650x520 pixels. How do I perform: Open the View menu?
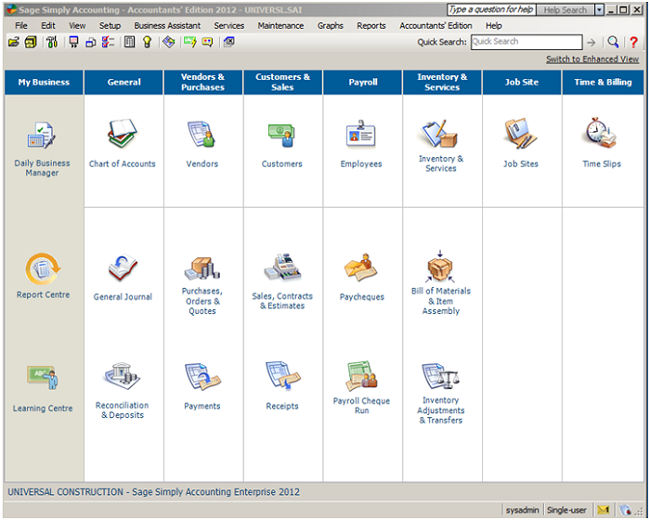coord(77,26)
